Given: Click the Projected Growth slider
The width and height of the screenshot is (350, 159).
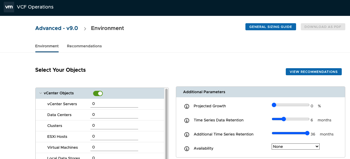Looking at the screenshot, I should 290,105.
